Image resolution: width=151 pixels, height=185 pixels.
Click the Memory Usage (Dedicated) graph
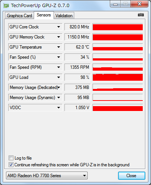(x=118, y=87)
